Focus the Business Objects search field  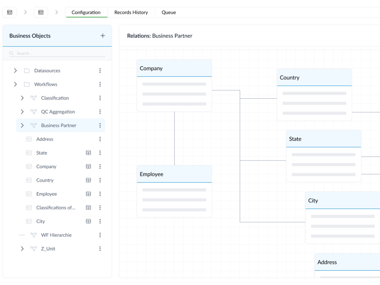pos(57,53)
